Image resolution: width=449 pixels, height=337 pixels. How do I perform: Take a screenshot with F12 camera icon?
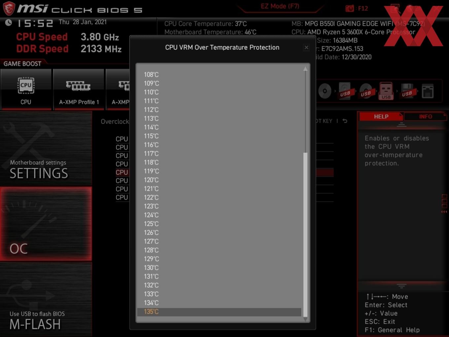[x=357, y=8]
